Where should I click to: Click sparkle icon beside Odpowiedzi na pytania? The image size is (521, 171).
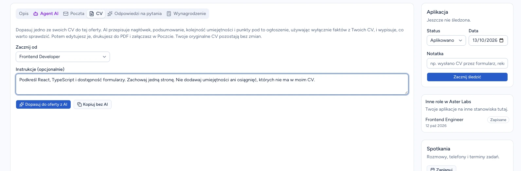click(x=110, y=14)
